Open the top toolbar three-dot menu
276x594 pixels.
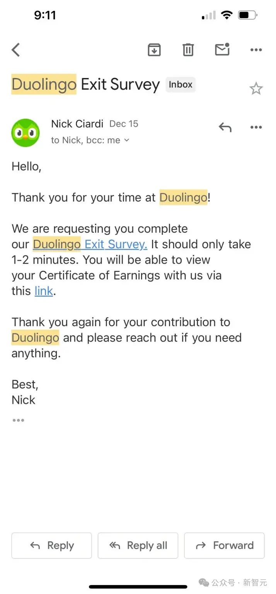(x=256, y=50)
